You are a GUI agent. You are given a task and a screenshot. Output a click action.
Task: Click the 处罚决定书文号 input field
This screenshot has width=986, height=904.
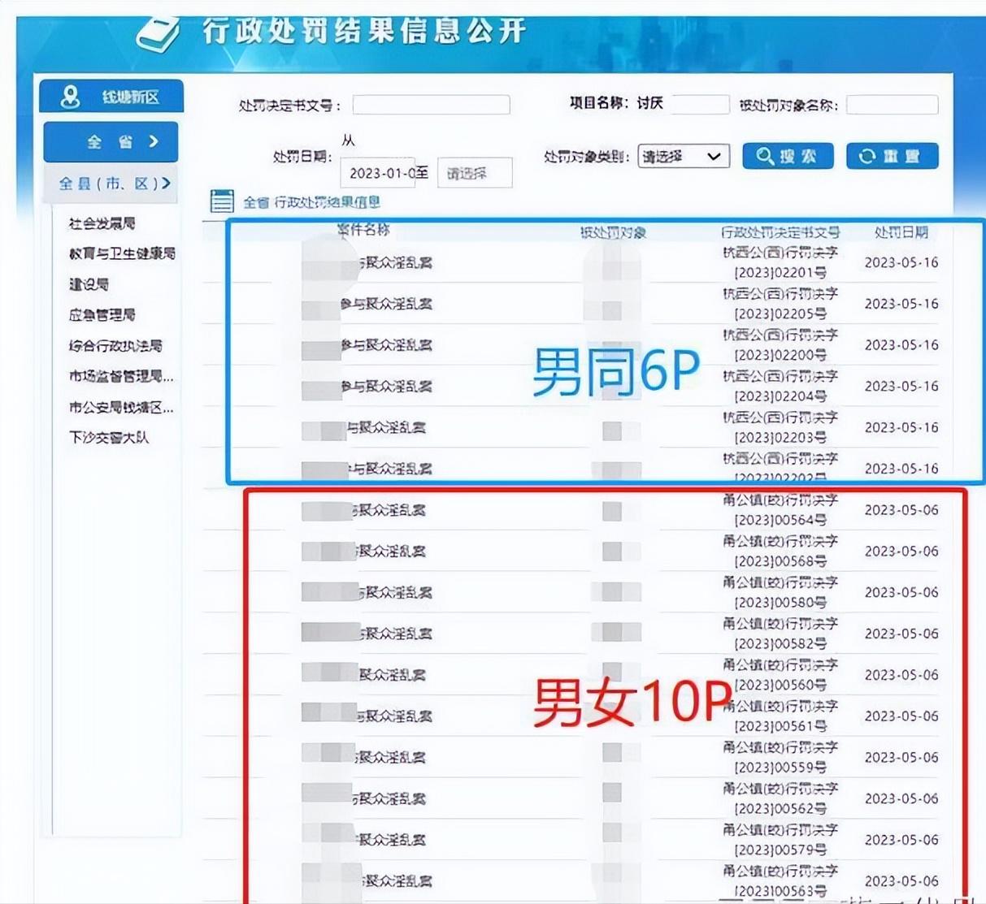pos(431,104)
